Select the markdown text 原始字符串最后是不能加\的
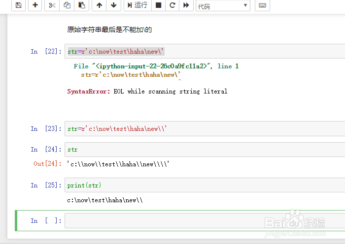The image size is (345, 246). (x=109, y=30)
